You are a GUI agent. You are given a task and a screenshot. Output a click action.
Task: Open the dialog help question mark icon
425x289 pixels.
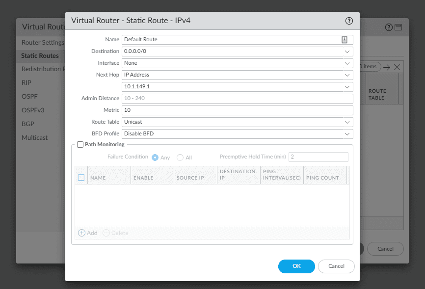tap(349, 21)
